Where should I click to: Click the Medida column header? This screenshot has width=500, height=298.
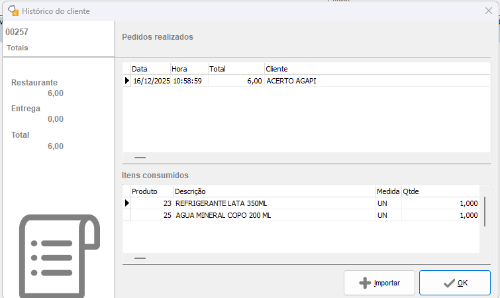coord(388,191)
